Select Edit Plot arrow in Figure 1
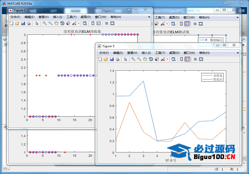 click(37, 23)
